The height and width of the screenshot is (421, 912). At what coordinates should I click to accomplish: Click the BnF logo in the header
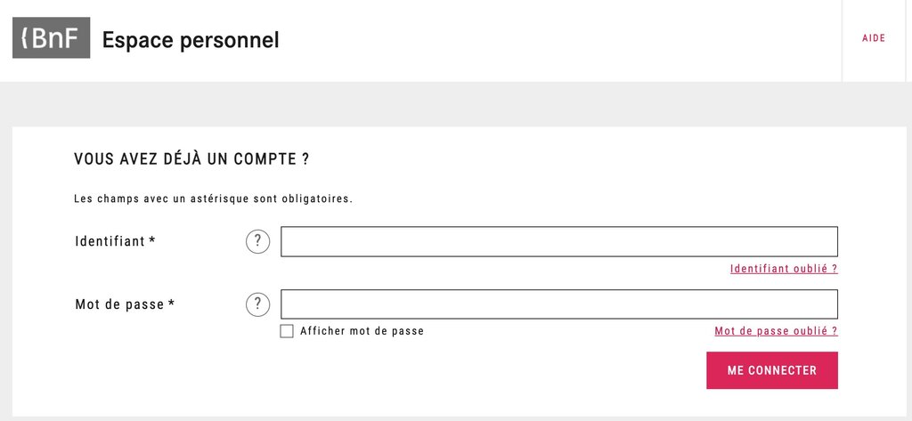pos(51,37)
